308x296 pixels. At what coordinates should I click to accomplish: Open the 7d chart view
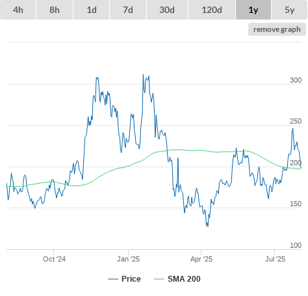point(128,10)
